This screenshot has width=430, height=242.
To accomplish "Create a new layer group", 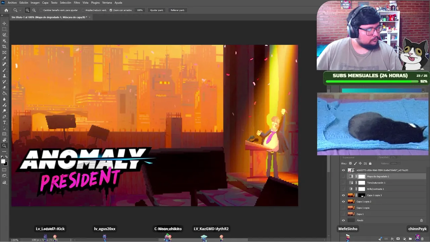I will (x=410, y=239).
